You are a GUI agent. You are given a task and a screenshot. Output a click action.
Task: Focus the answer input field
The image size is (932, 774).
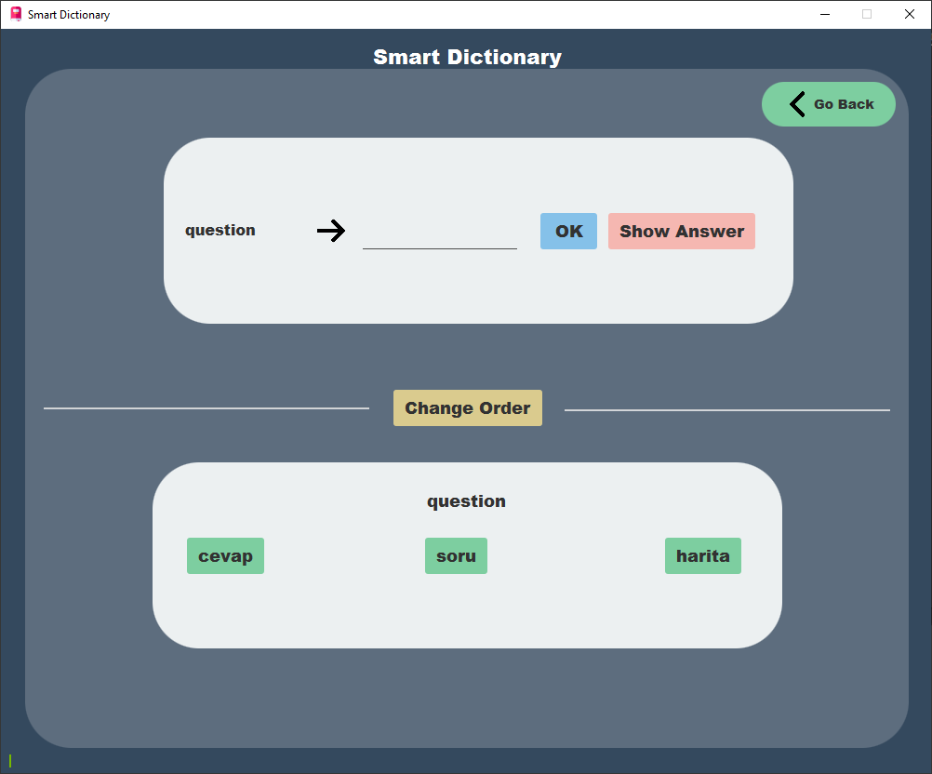click(x=440, y=233)
